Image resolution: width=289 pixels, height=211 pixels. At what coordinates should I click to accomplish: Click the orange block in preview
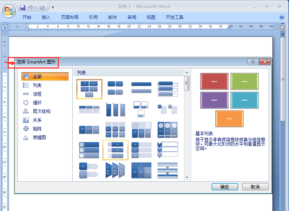[x=229, y=119]
